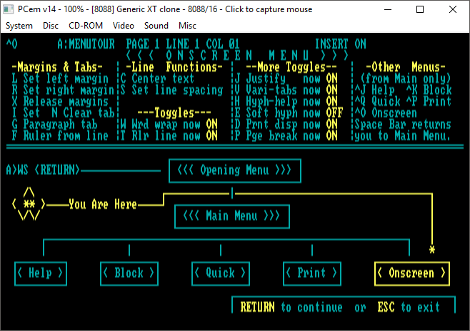Select the highlighted Onscreen box
Image resolution: width=470 pixels, height=331 pixels.
tap(412, 273)
